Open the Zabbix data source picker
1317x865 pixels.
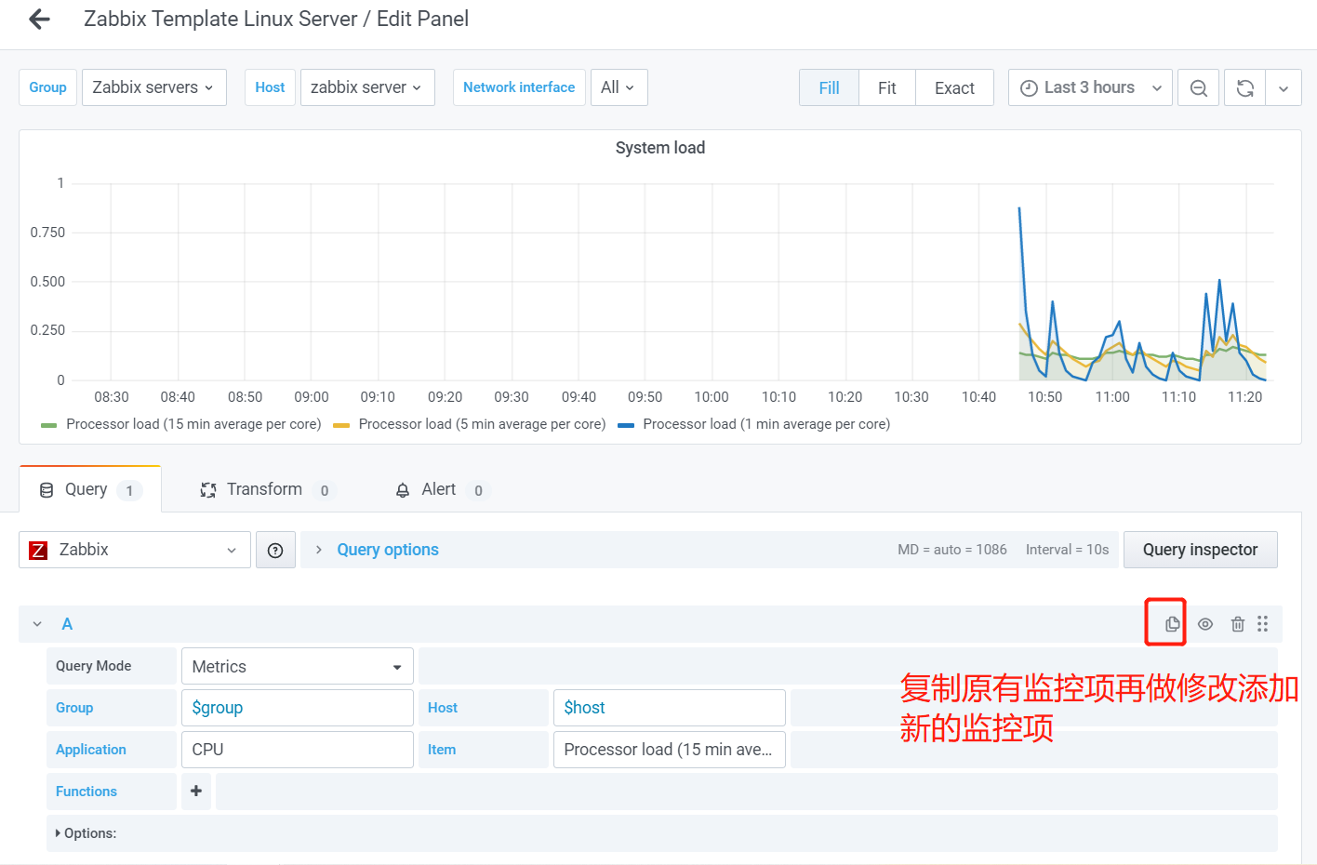tap(135, 550)
